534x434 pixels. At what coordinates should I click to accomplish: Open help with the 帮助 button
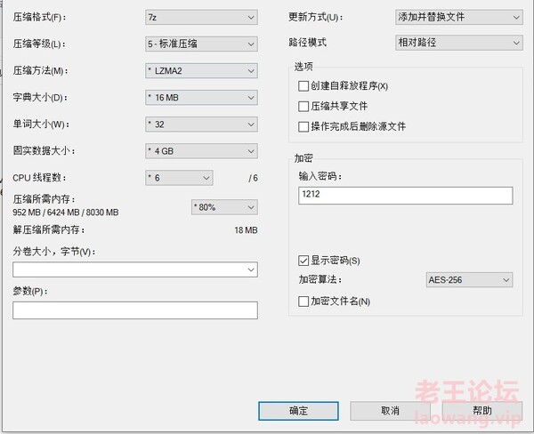click(x=482, y=411)
